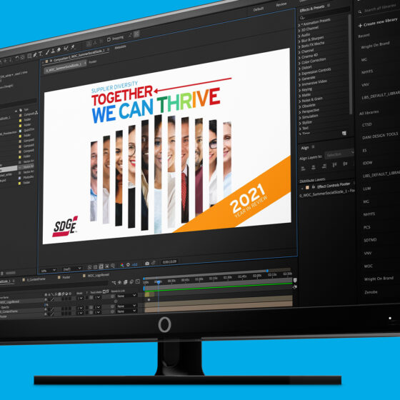Click the plus icon to create new library

[360, 26]
